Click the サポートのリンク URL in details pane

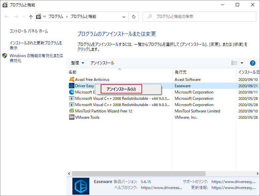coord(233,182)
